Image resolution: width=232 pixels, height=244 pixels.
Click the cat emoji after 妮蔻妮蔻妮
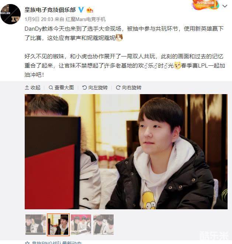click(119, 38)
